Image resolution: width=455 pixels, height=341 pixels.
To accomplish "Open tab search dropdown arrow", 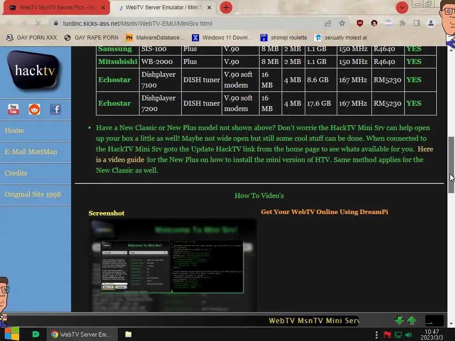I will point(402,8).
